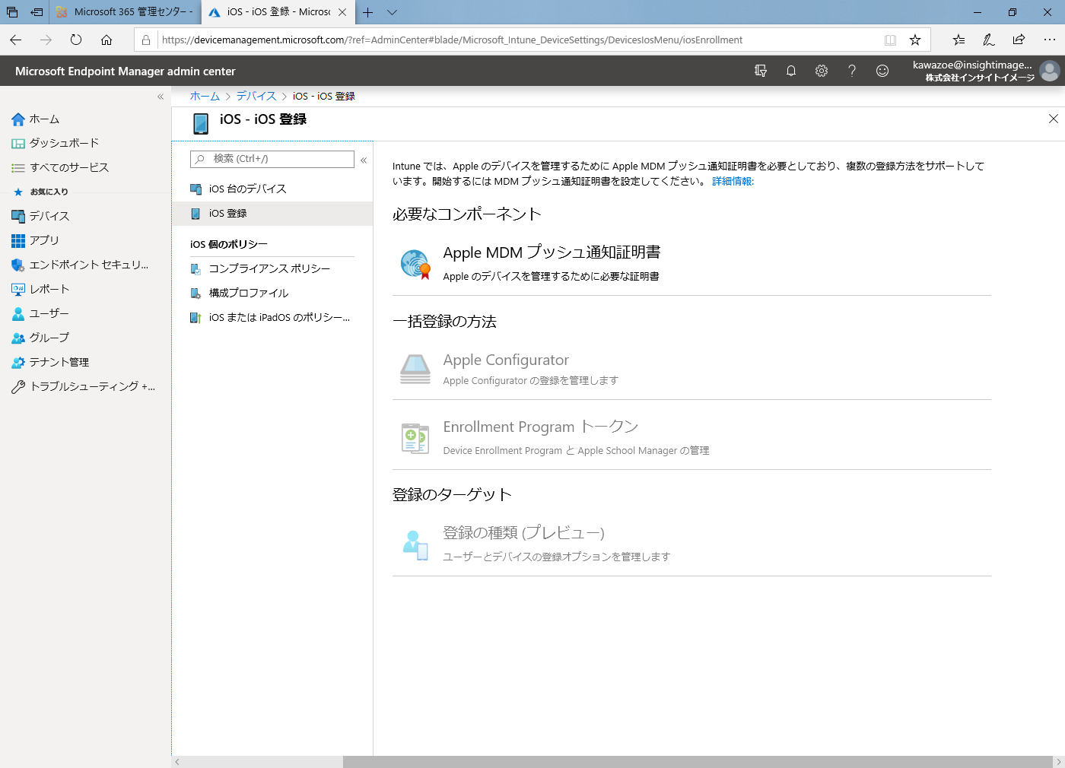Open エンドポイント セキュリティ in sidebar
Image resolution: width=1065 pixels, height=768 pixels.
(x=88, y=265)
